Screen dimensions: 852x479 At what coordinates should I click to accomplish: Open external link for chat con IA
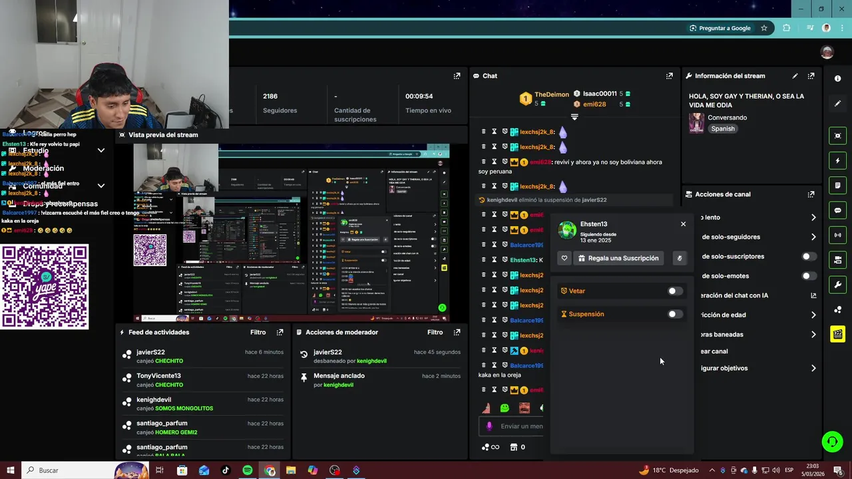coord(813,295)
